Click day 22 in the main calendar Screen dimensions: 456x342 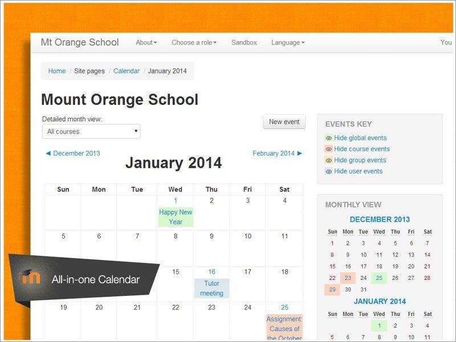tap(176, 307)
